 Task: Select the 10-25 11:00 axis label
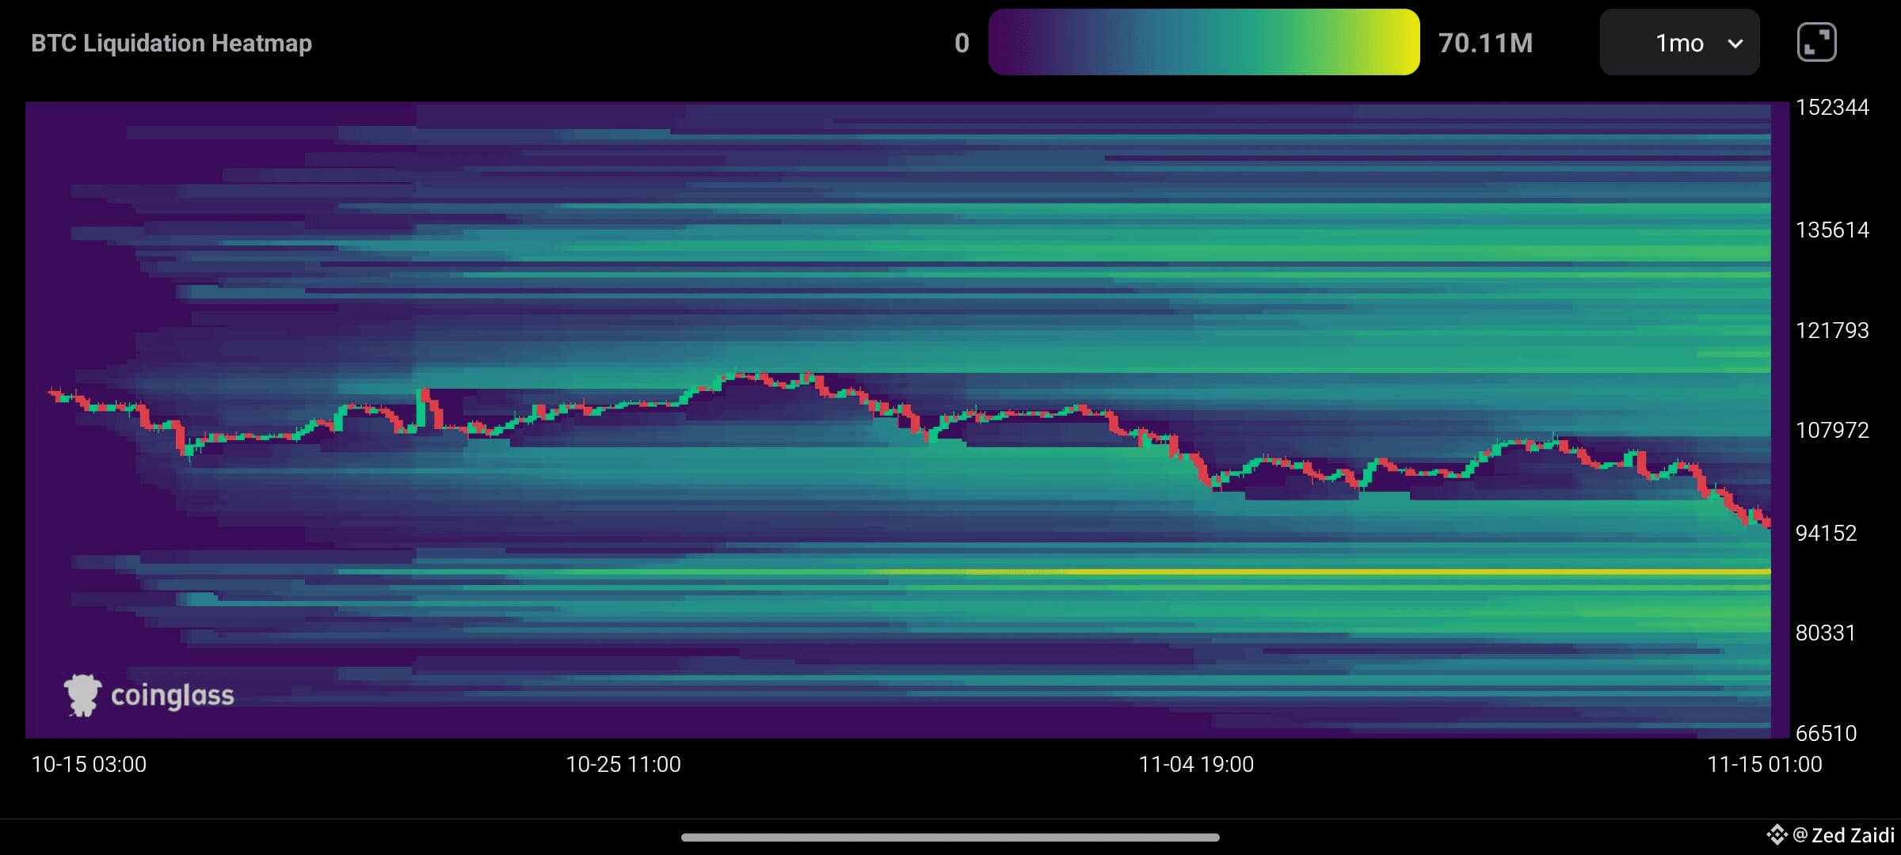(x=623, y=765)
